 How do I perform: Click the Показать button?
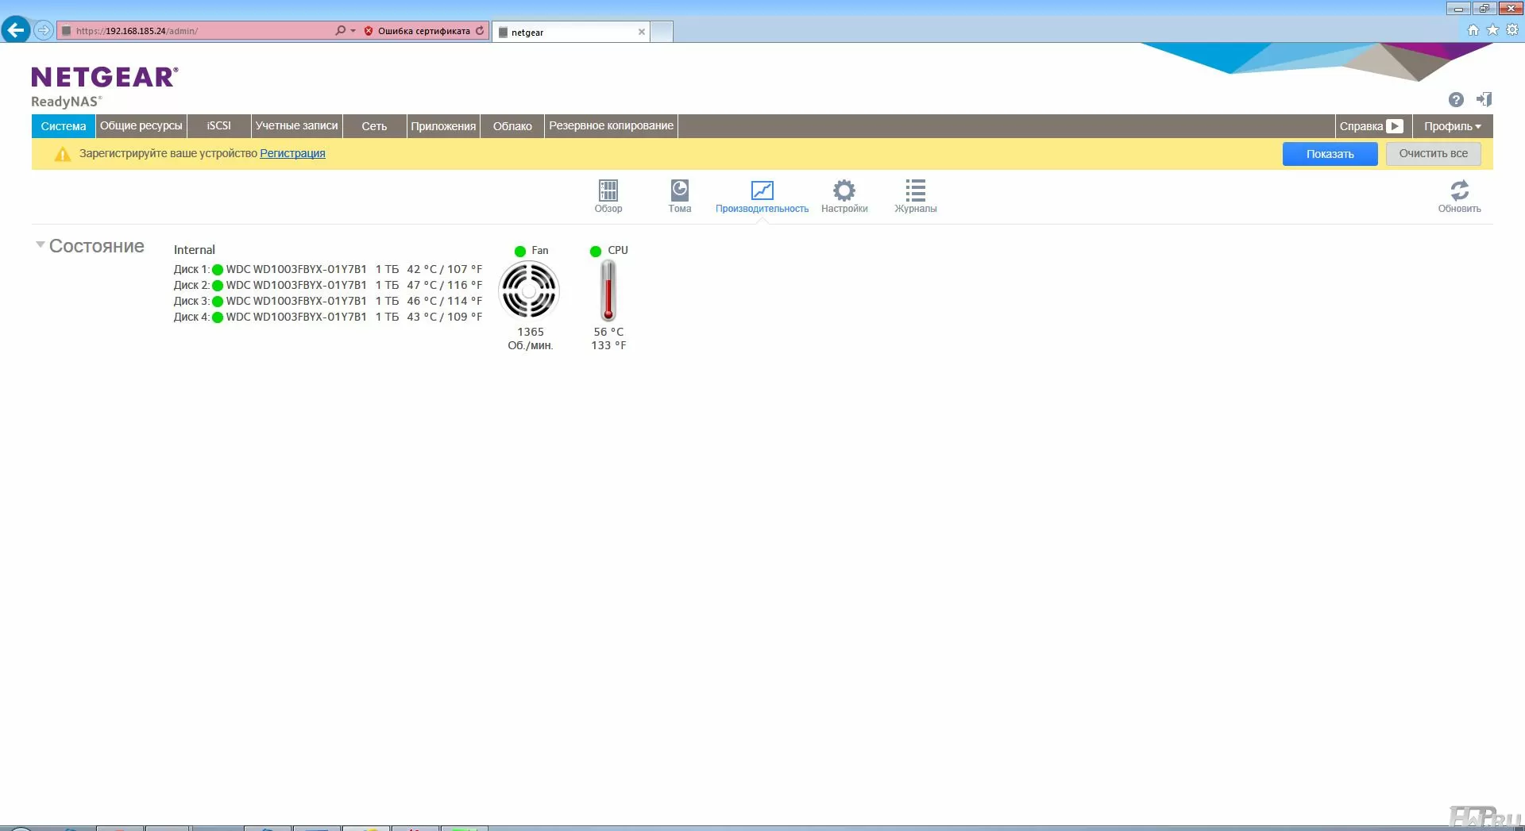click(x=1330, y=154)
